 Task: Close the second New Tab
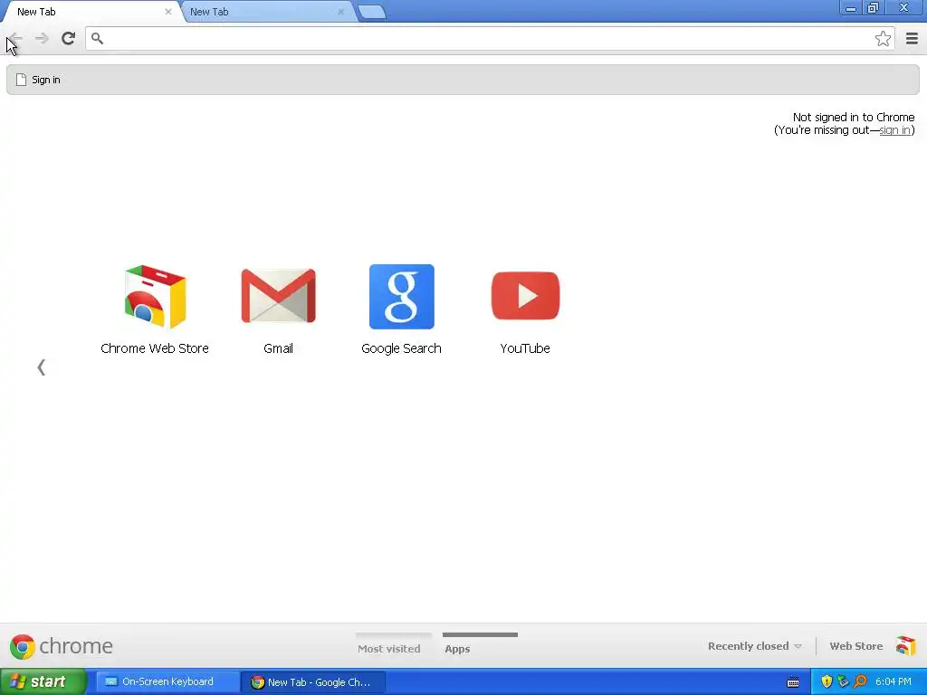click(340, 11)
